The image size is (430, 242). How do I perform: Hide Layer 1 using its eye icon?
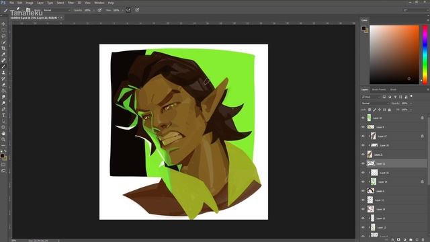click(x=363, y=155)
